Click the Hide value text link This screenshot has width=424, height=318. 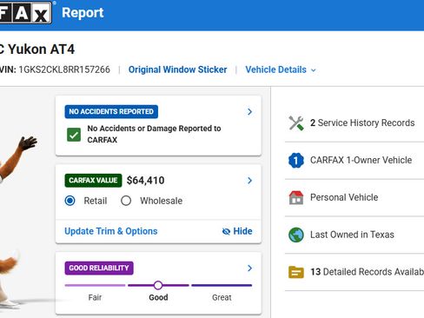(x=242, y=231)
